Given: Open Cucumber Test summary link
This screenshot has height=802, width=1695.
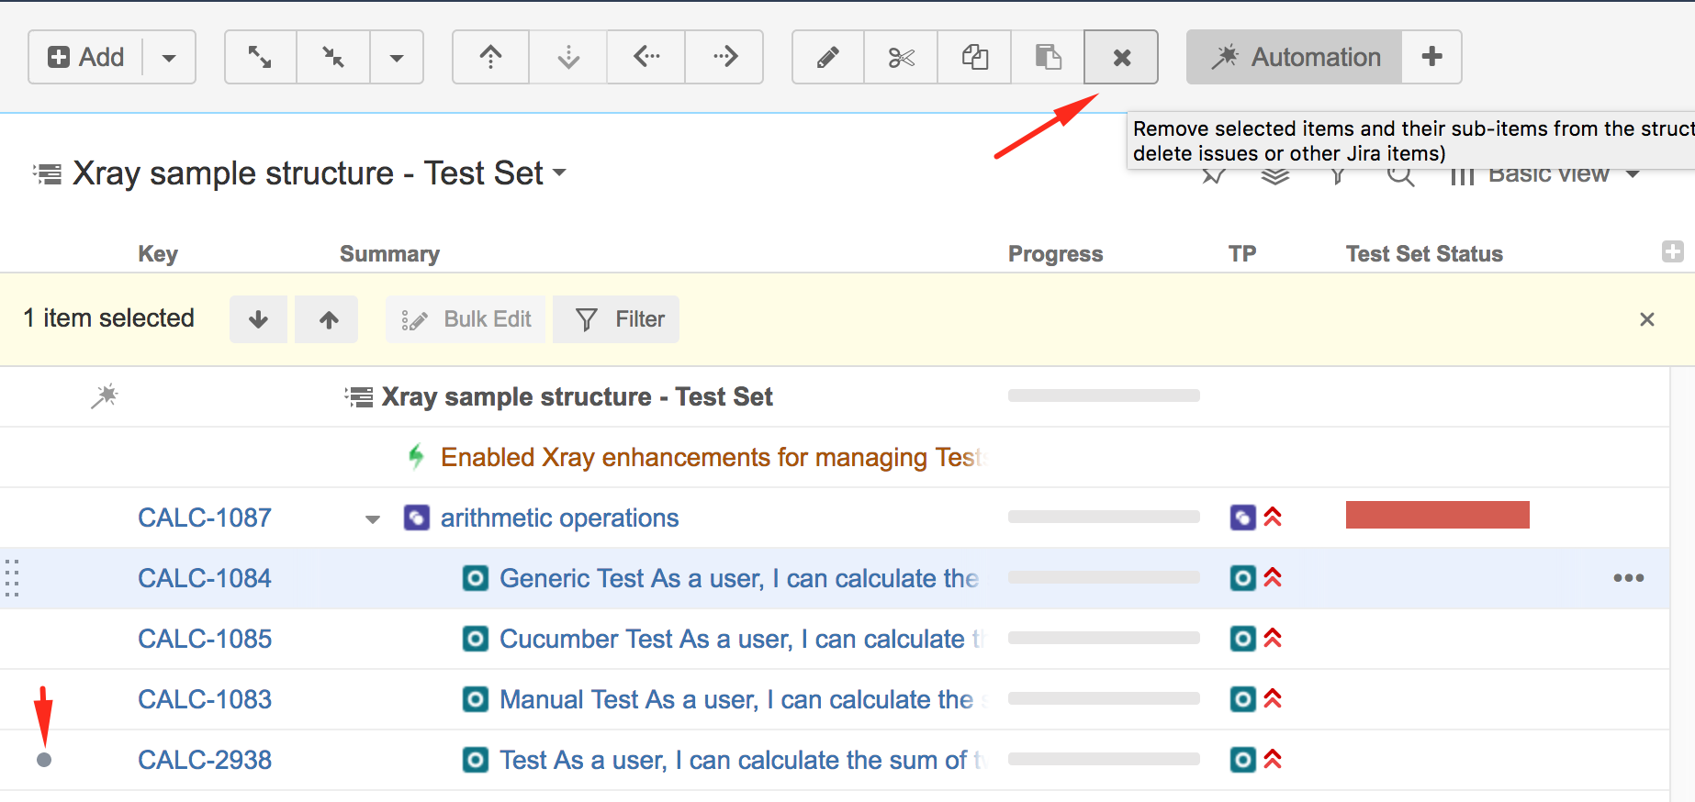Looking at the screenshot, I should [x=741, y=639].
